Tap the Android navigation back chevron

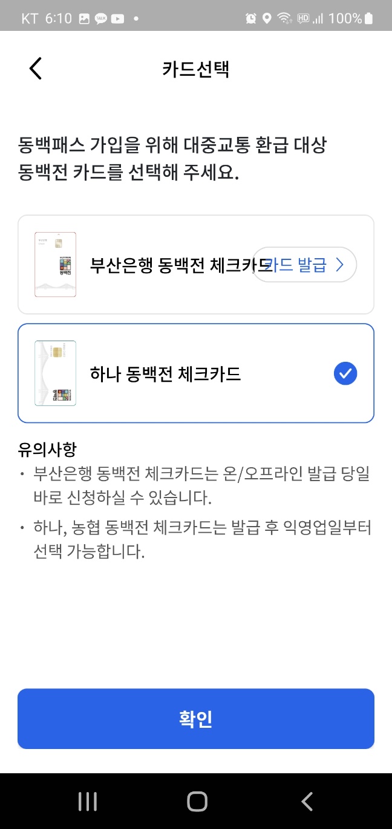pos(306,801)
